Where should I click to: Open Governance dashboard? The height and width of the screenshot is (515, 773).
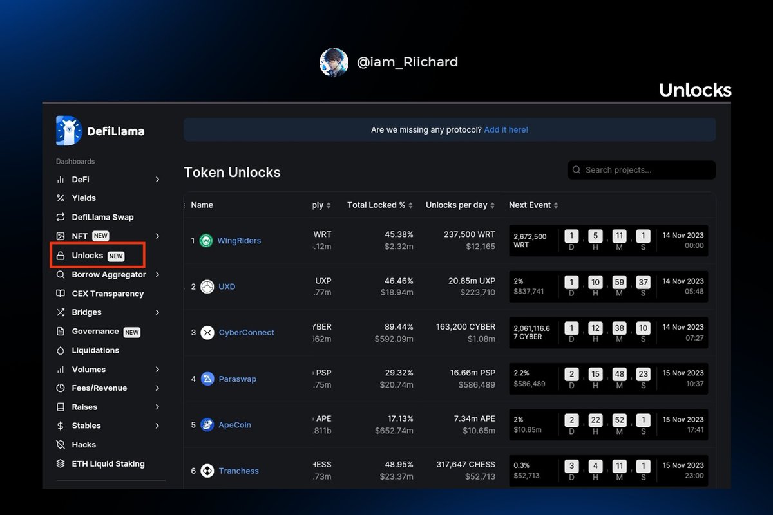(95, 332)
